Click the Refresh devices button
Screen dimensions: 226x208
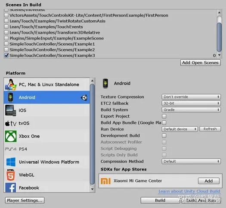(x=210, y=129)
